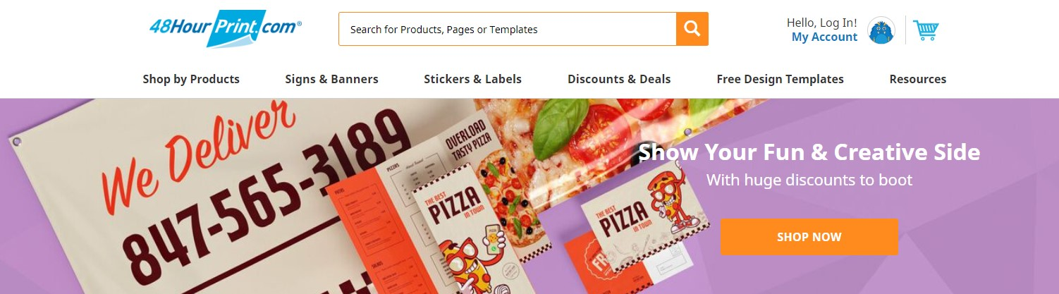Open the Resources menu item
This screenshot has width=1059, height=294.
pyautogui.click(x=918, y=79)
